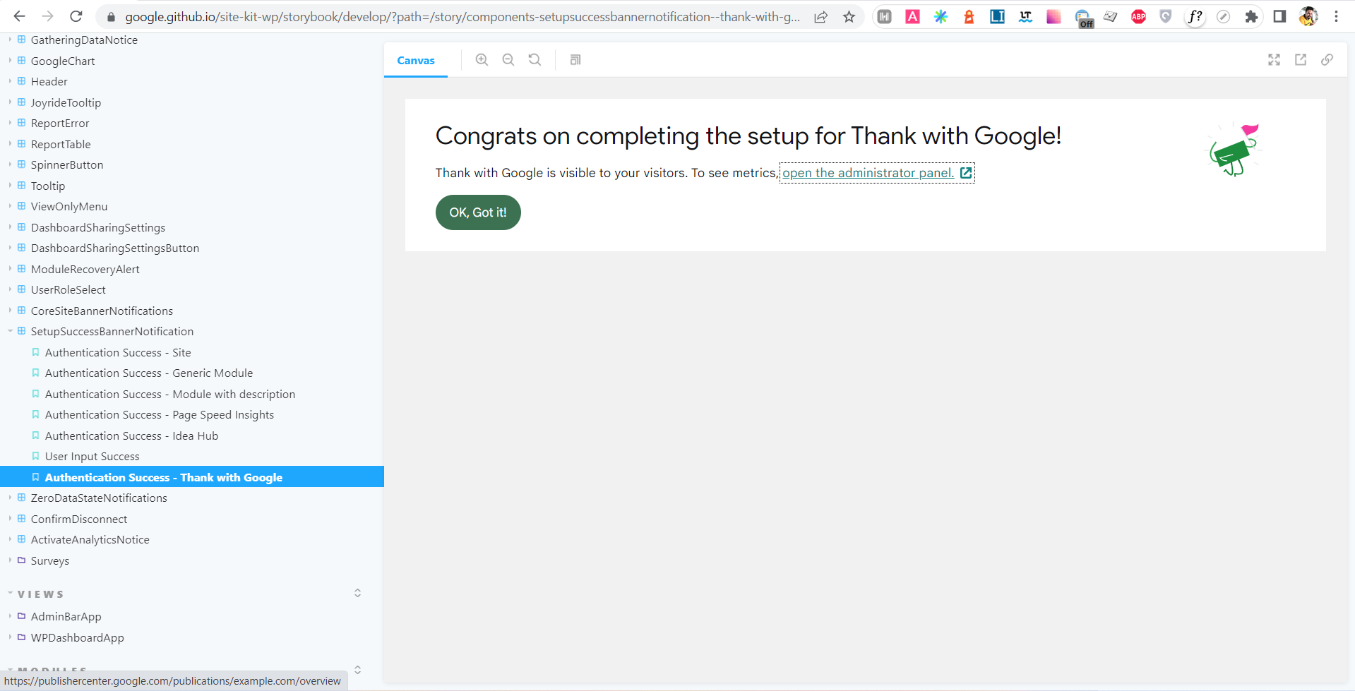
Task: Expand all items in VIEWS section
Action: pyautogui.click(x=357, y=593)
